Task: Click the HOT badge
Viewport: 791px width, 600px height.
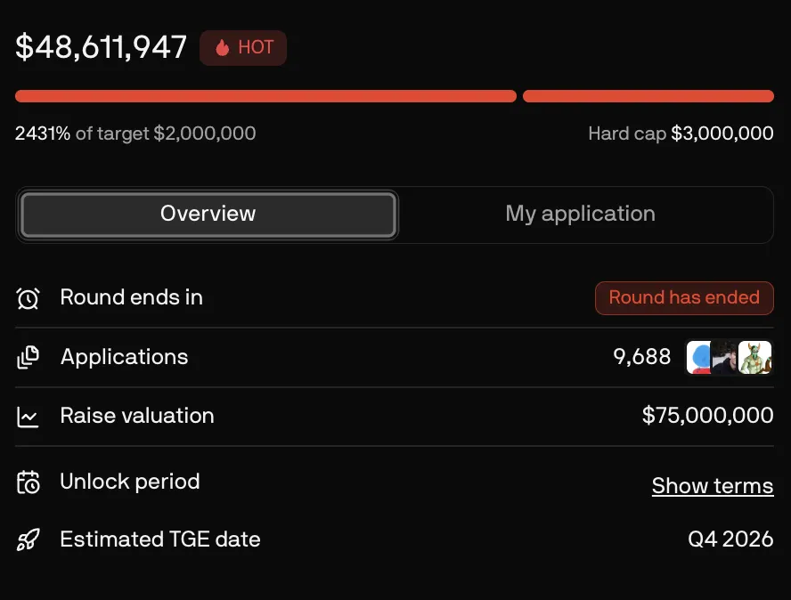Action: (x=243, y=48)
